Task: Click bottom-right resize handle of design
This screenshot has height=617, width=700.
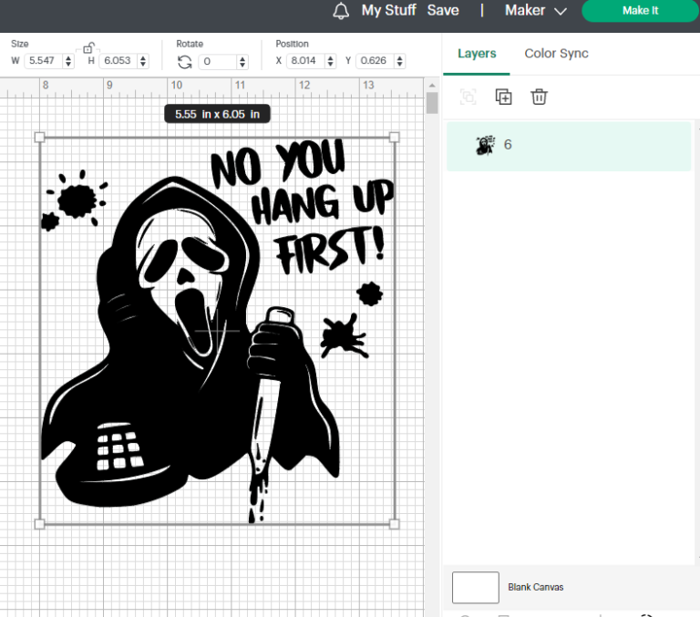Action: click(x=394, y=524)
